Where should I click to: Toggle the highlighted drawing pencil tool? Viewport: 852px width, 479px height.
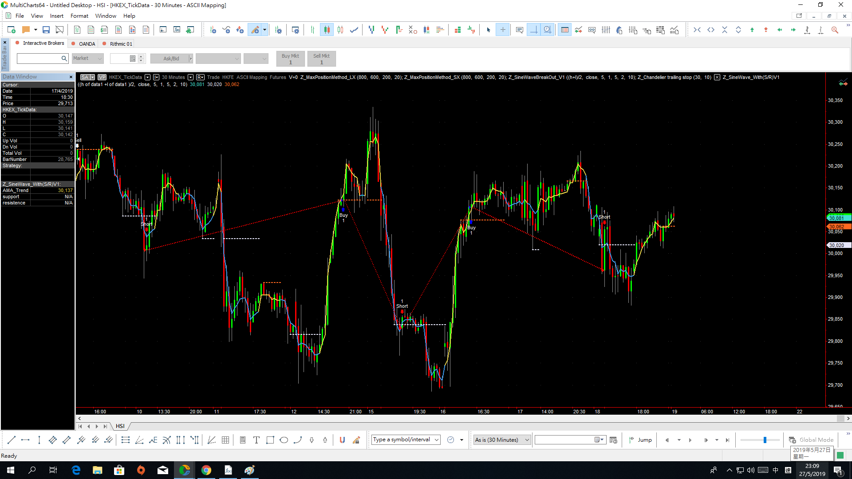coord(255,30)
